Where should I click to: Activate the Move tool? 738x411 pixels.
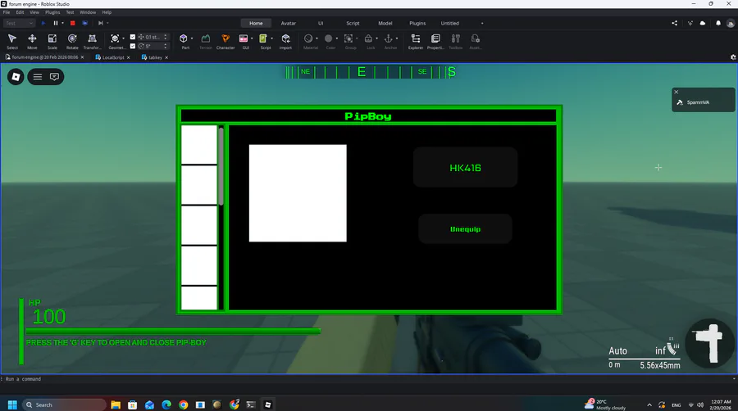click(x=32, y=41)
